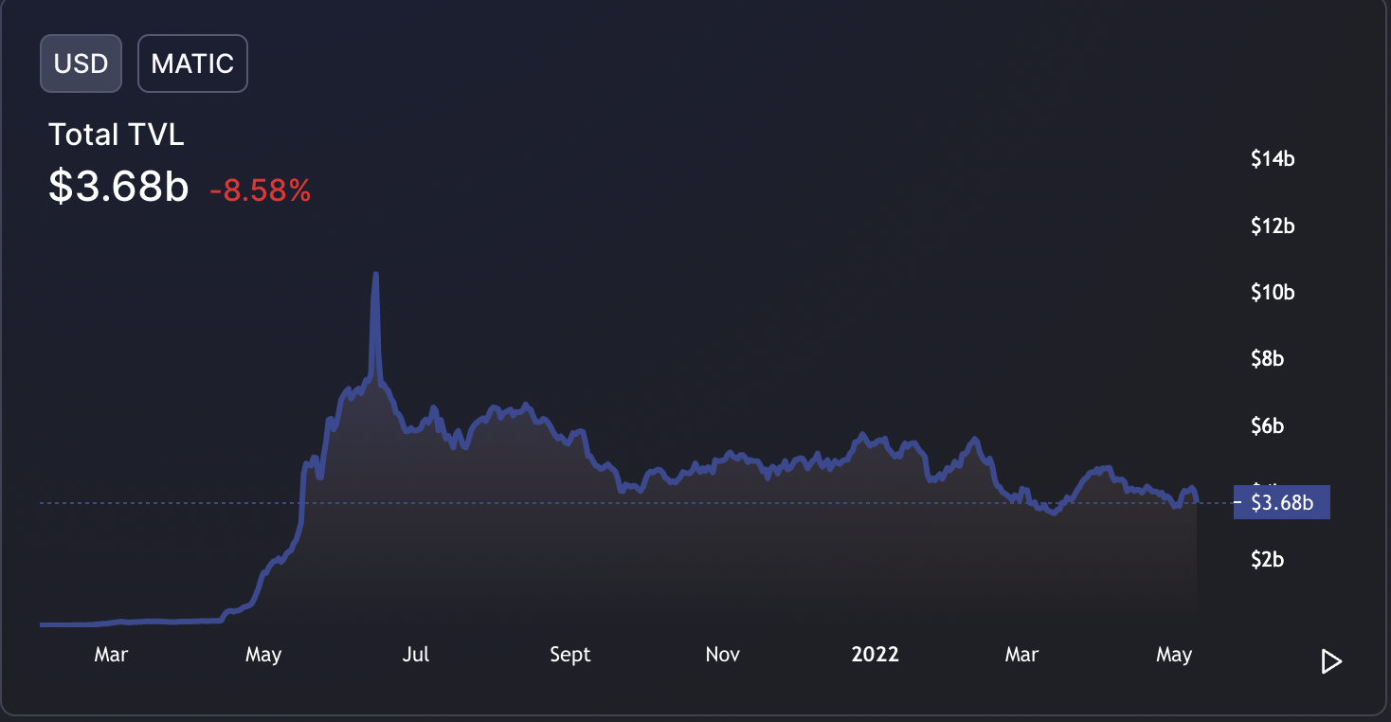Select the Jul label on the time axis
Image resolution: width=1391 pixels, height=722 pixels.
[x=415, y=654]
